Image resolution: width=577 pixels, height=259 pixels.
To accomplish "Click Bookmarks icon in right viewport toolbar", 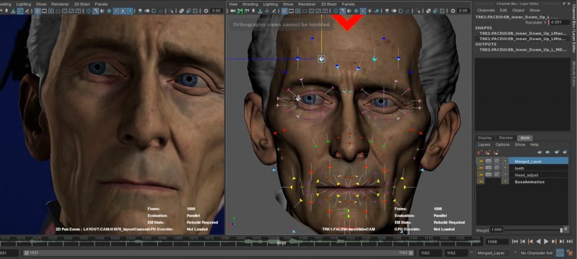I will pos(253,11).
